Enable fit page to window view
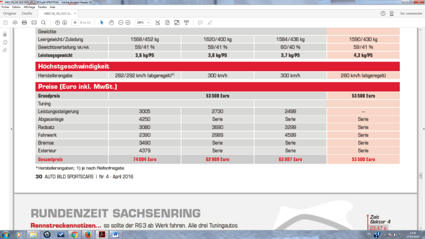 point(167,22)
